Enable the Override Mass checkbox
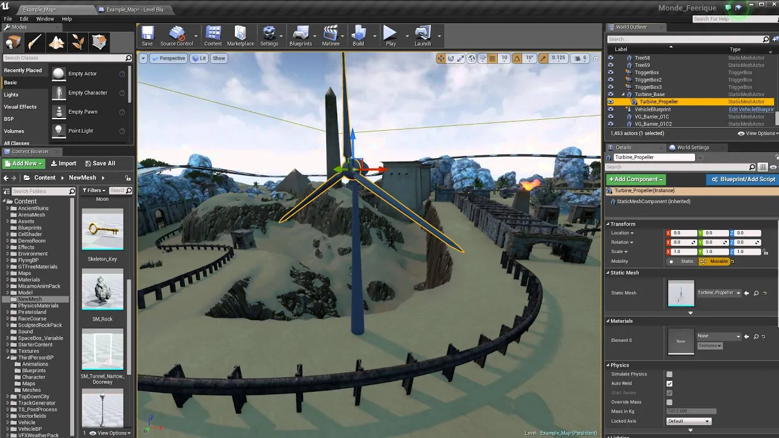This screenshot has width=779, height=438. 669,402
